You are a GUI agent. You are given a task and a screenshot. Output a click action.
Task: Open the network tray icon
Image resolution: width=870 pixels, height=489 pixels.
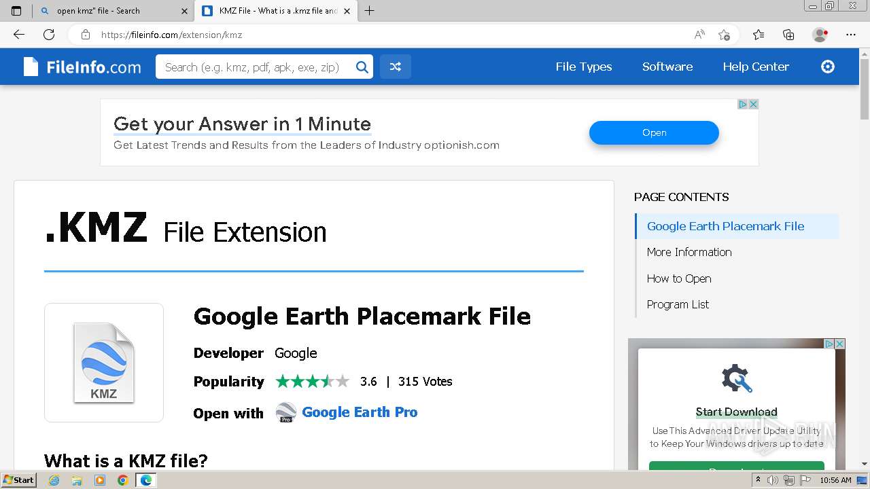click(x=789, y=480)
